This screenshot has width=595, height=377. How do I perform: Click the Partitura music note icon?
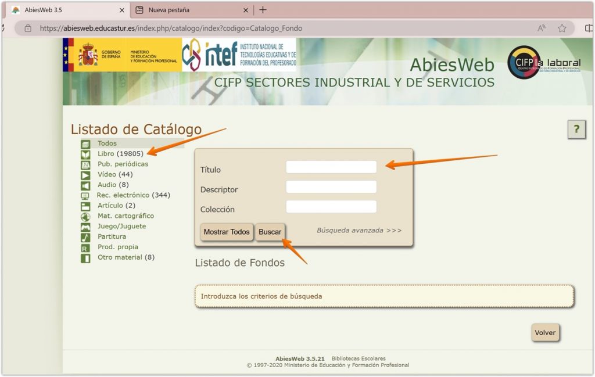[x=85, y=237]
